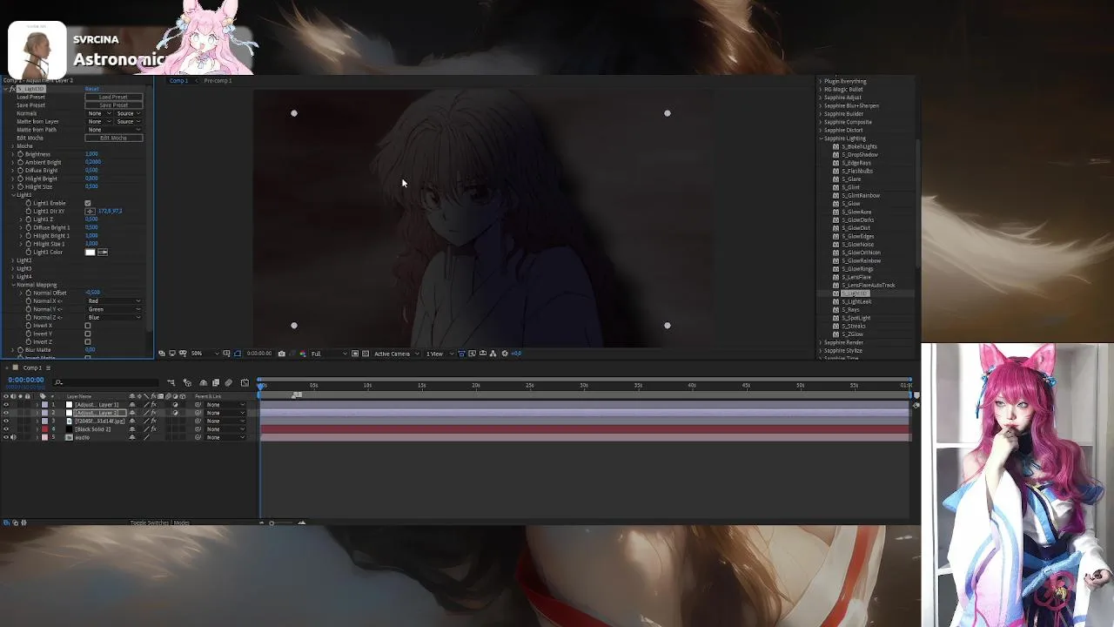This screenshot has width=1114, height=627.
Task: Click the Hilight Size stopwatch icon
Action: point(20,186)
